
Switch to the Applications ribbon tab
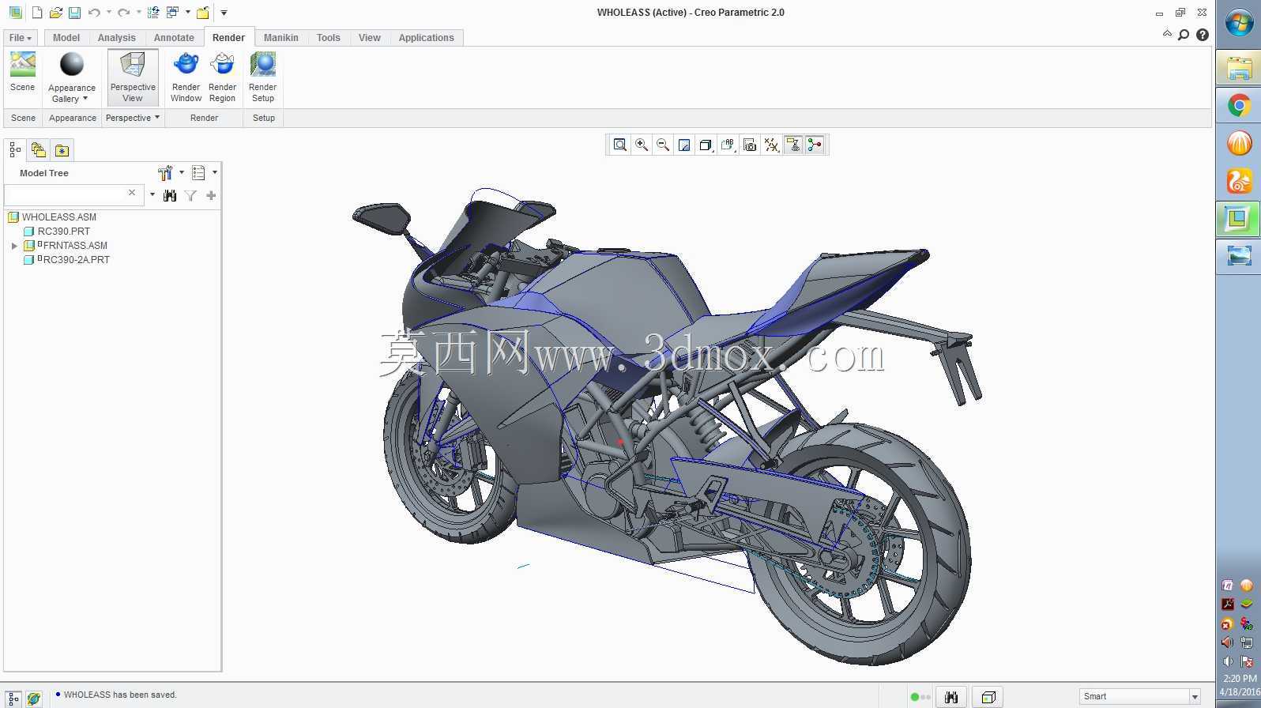click(426, 38)
